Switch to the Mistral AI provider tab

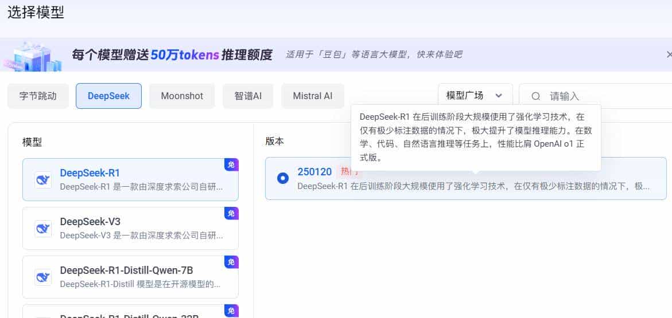click(312, 96)
